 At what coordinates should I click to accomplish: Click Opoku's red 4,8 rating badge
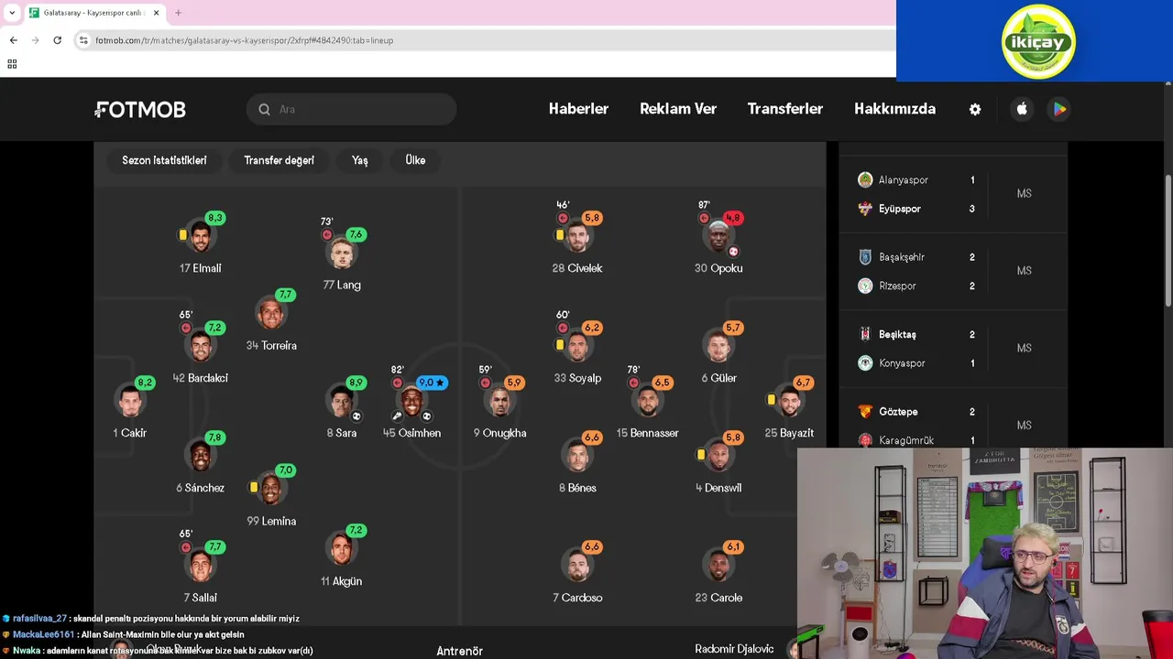point(733,218)
